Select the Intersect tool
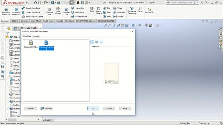This screenshot has width=223, height=125. pos(119,12)
